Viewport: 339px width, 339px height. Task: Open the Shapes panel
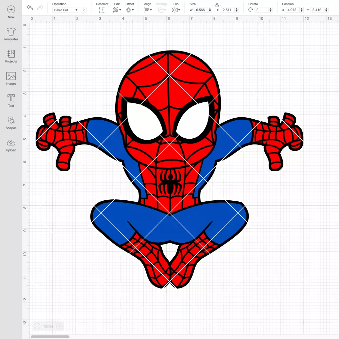tap(11, 123)
